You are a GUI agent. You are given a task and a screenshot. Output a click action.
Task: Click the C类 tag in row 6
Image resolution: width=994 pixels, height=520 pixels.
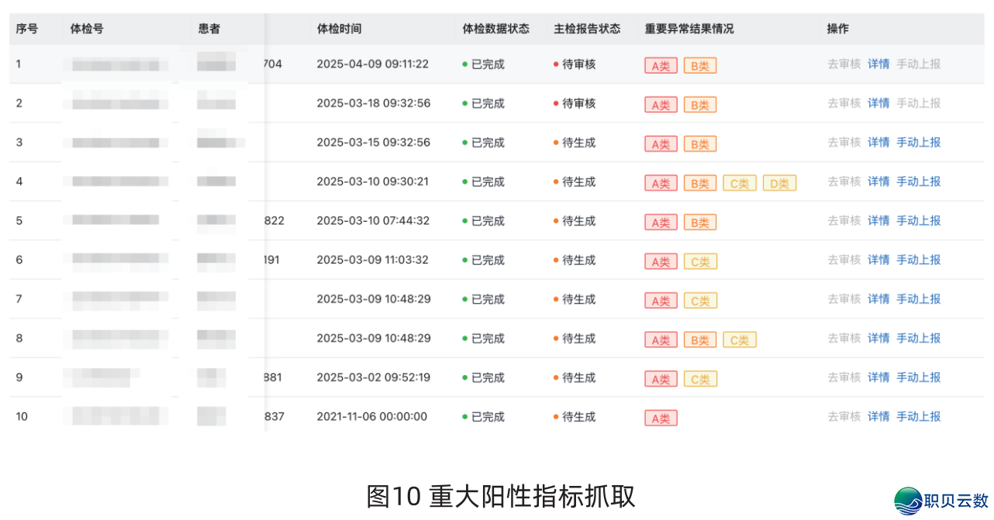coord(699,261)
